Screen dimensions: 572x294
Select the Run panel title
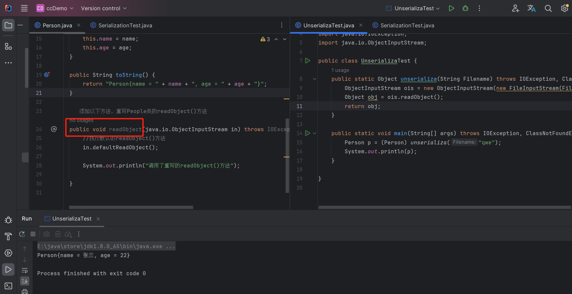coord(27,219)
